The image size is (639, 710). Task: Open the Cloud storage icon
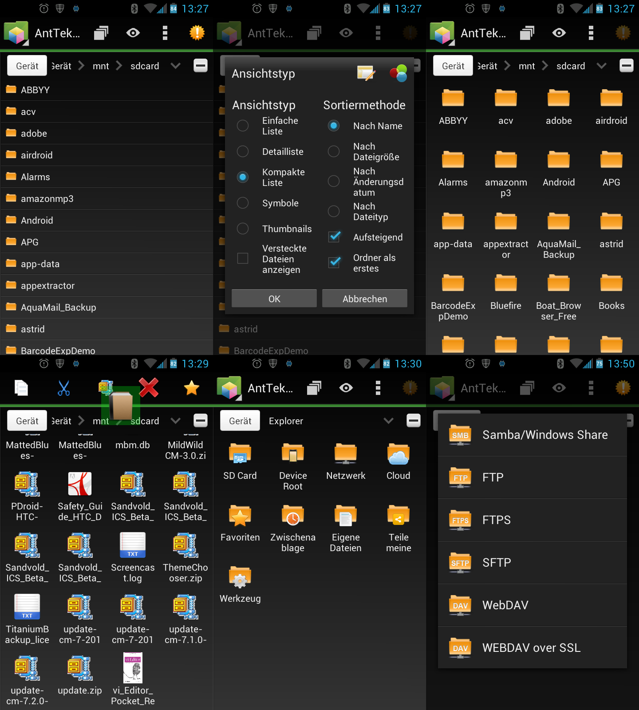(x=398, y=455)
